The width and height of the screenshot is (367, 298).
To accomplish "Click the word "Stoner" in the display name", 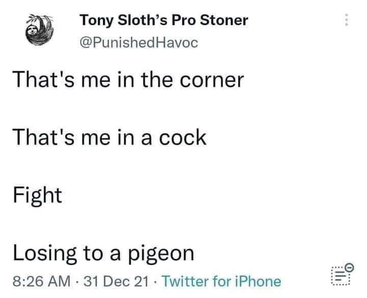I will point(224,20).
